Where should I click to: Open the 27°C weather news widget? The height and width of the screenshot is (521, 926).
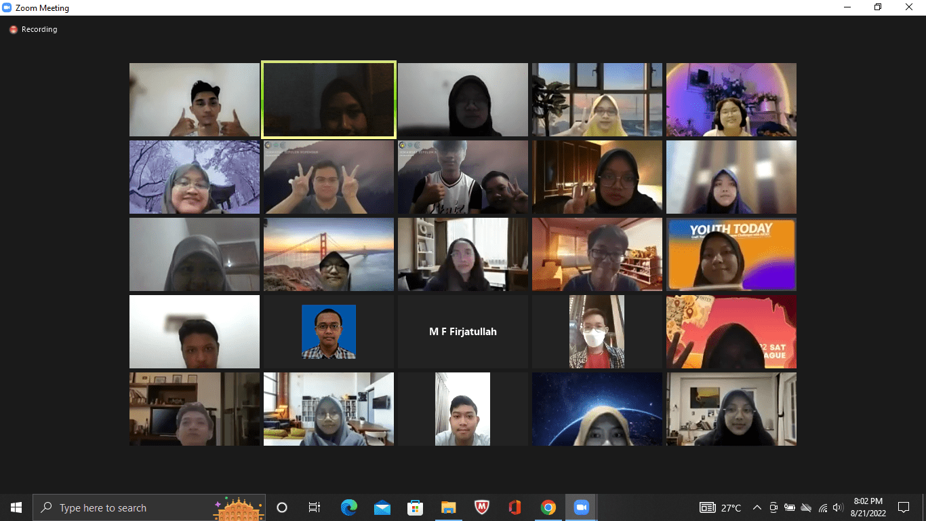(x=721, y=507)
